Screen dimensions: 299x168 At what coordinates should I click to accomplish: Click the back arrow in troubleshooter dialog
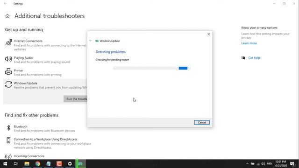point(91,41)
